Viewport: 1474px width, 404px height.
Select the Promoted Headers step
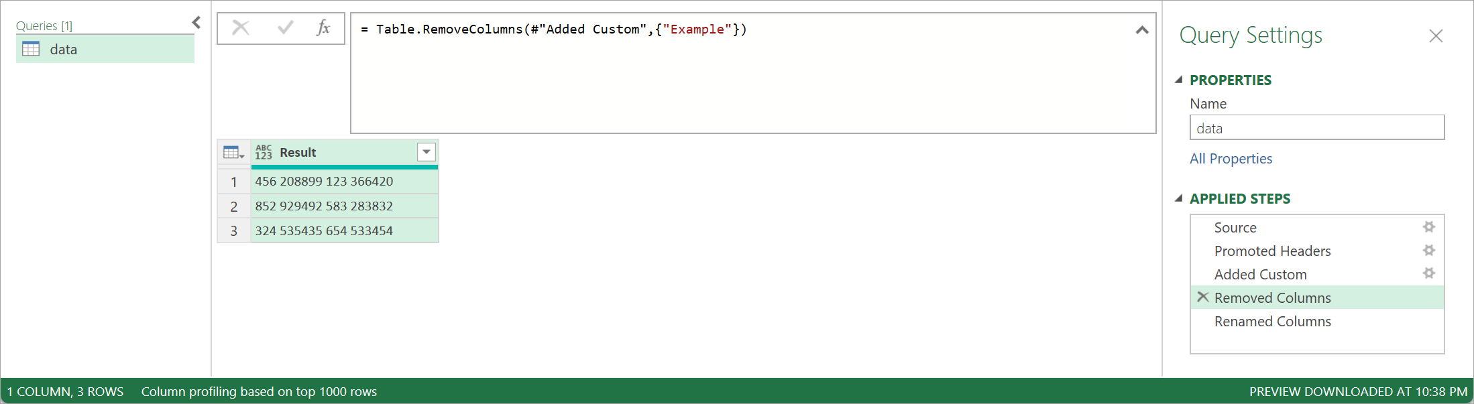coord(1317,251)
